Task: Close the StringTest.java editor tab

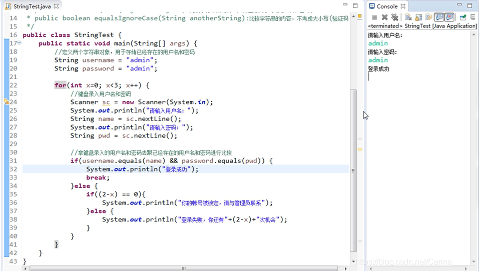Action: pyautogui.click(x=56, y=6)
